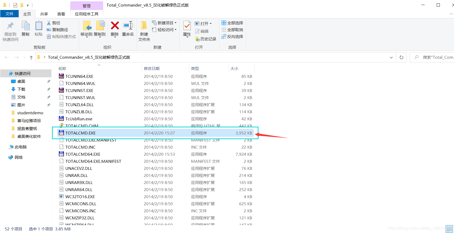
Task: Open the Copy to folder menu
Action: click(100, 29)
